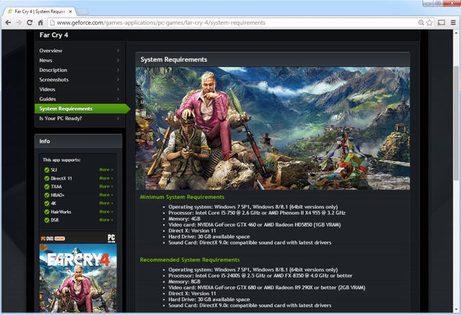Image resolution: width=461 pixels, height=315 pixels.
Task: Click the chevron next to Guides
Action: click(x=118, y=99)
